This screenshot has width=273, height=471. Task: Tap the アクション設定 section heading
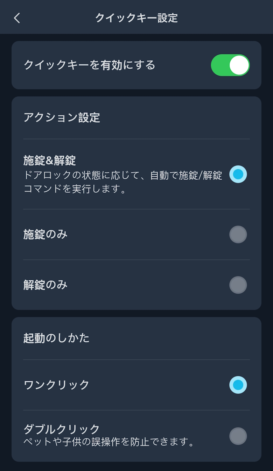tap(62, 118)
